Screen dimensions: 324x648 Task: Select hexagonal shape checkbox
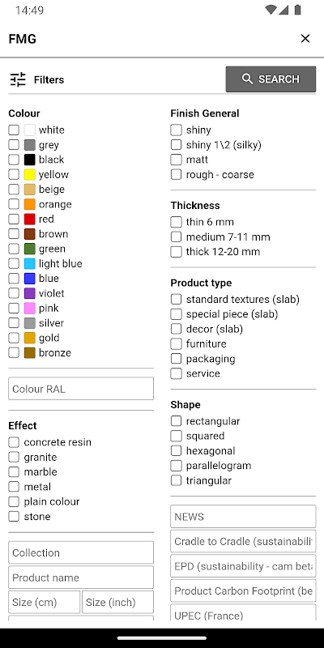point(176,451)
